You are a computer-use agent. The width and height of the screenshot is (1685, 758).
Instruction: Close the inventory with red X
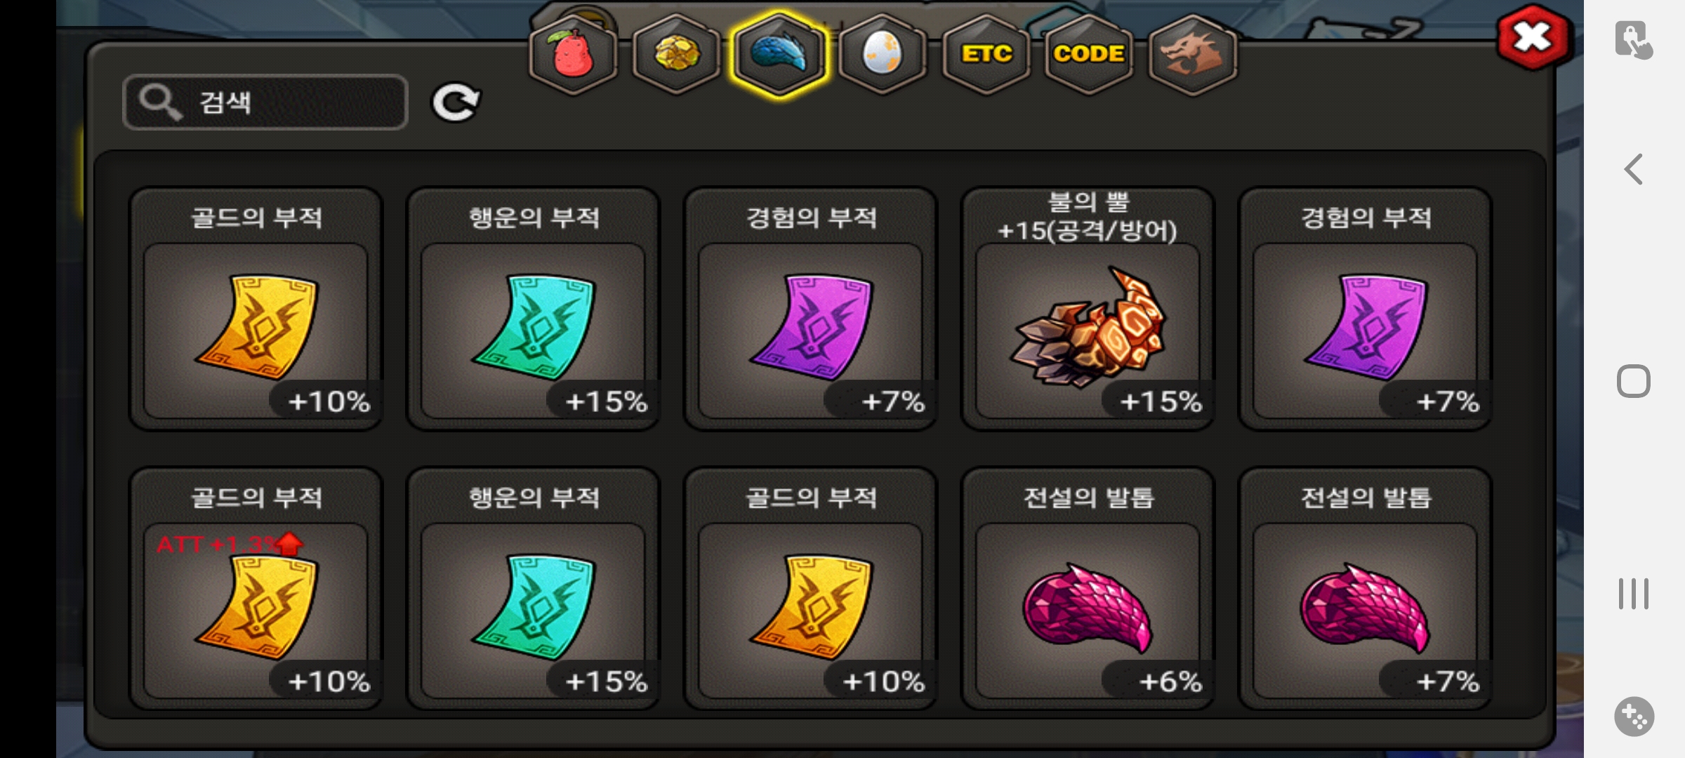coord(1533,36)
